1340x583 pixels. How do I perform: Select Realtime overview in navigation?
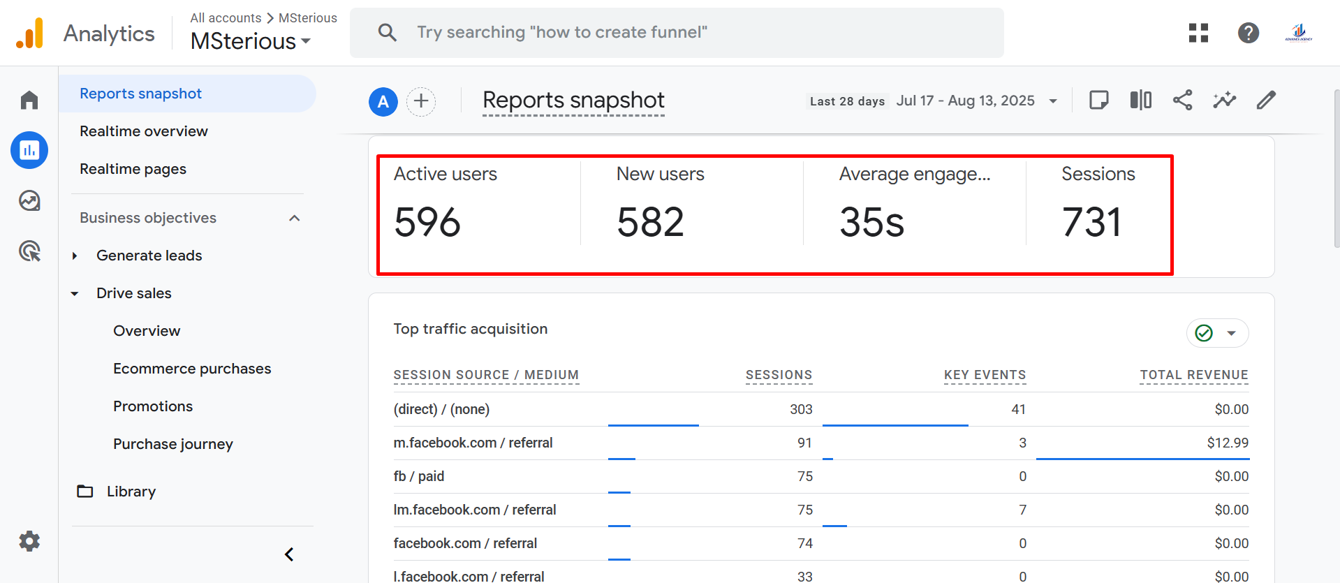pyautogui.click(x=144, y=131)
